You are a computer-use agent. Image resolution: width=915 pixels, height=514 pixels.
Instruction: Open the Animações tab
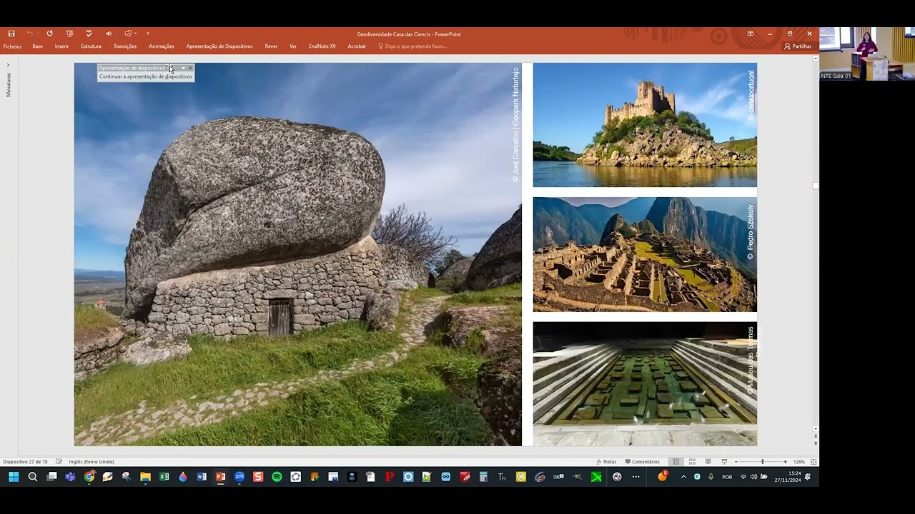(162, 46)
